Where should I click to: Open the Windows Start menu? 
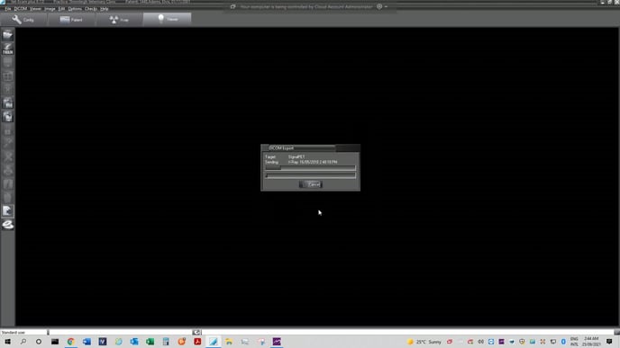(x=7, y=342)
